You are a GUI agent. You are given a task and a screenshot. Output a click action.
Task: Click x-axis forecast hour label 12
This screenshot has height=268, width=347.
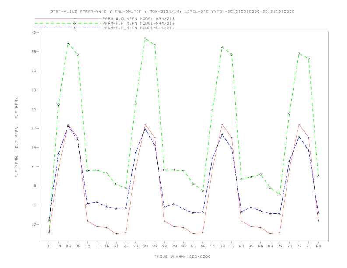(88, 246)
